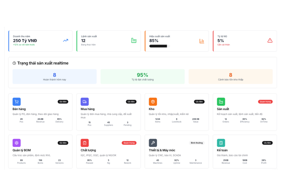Open the Kế toán module title
This screenshot has width=281, height=173.
[222, 150]
